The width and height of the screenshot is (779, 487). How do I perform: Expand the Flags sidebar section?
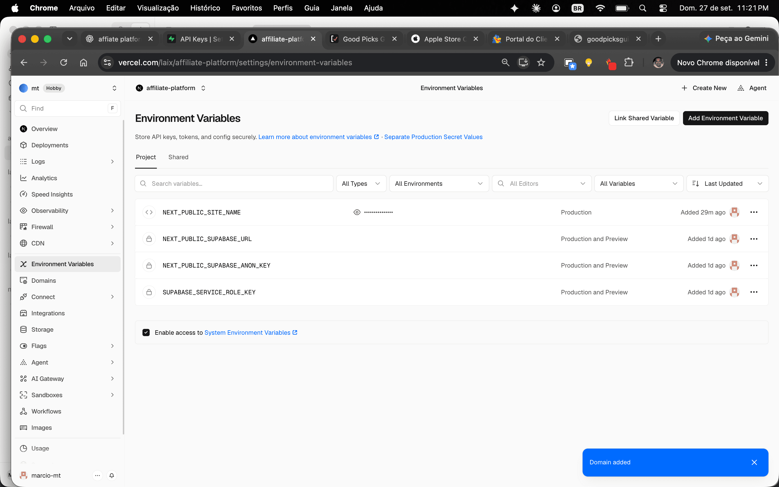[x=112, y=346]
